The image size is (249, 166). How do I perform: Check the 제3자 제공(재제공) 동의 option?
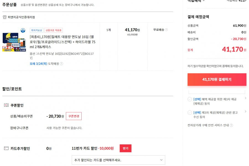click(190, 99)
